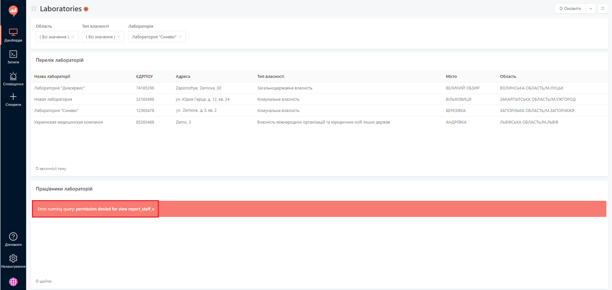Open the Створити create menu
Viewport: 612px width, 290px height.
click(x=13, y=99)
